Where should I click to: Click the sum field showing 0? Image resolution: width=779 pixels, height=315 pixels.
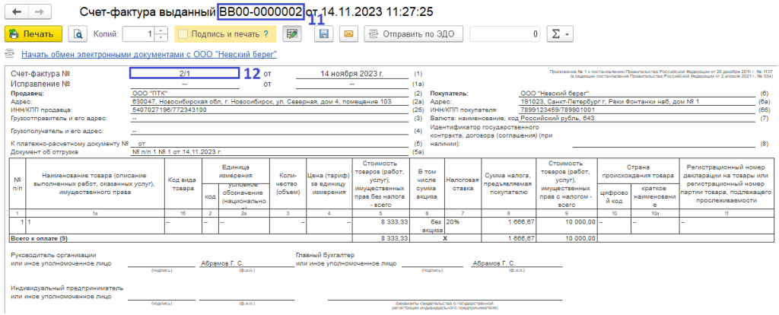[x=505, y=34]
